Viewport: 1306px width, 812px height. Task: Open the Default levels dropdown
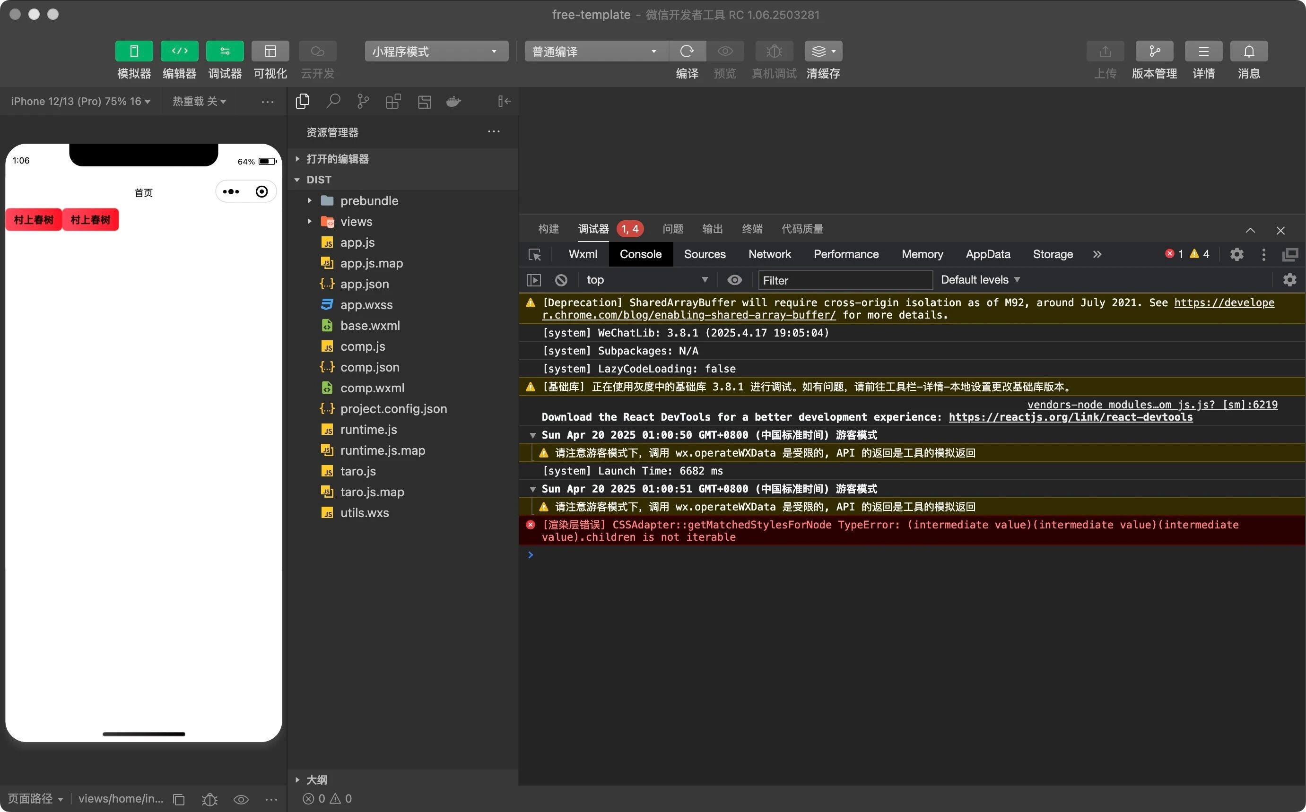[980, 280]
